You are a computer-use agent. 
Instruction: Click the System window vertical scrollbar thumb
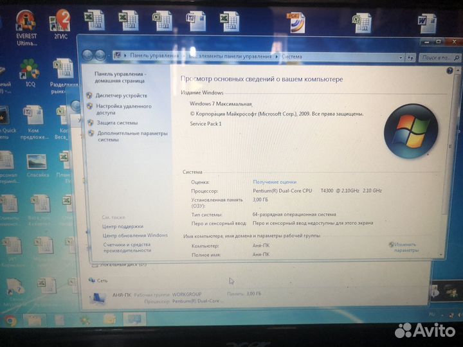pyautogui.click(x=449, y=146)
